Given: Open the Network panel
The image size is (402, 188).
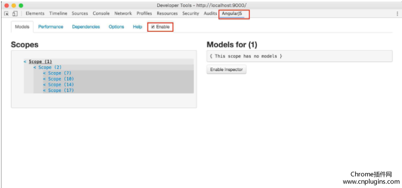Looking at the screenshot, I should coord(123,14).
